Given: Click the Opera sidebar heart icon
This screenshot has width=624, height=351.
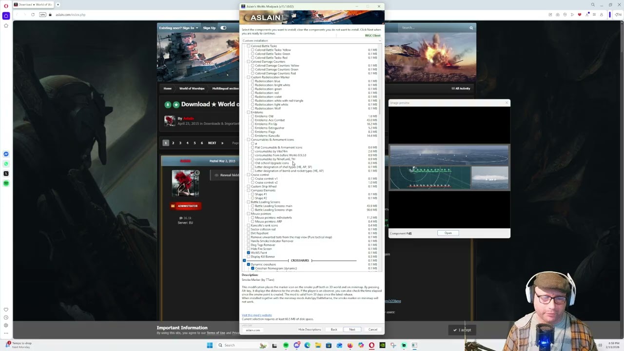Looking at the screenshot, I should (6, 310).
